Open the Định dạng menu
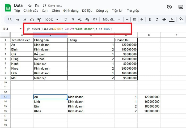 (71, 11)
